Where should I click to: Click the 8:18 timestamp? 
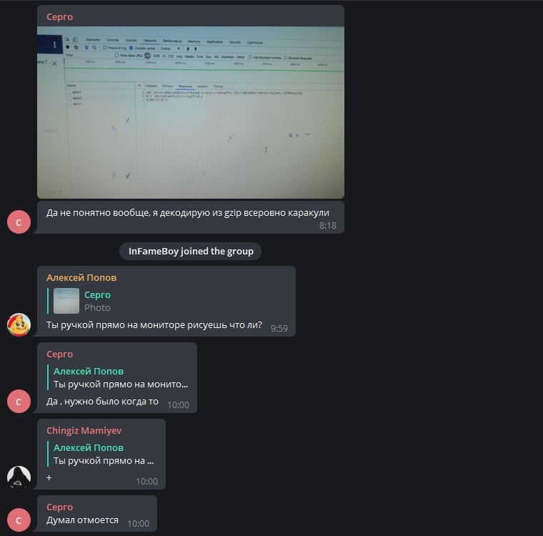point(328,226)
